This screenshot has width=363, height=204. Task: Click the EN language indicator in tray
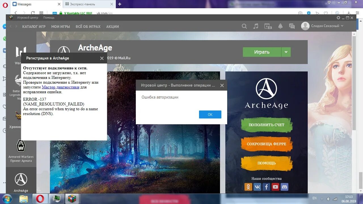pos(315,198)
